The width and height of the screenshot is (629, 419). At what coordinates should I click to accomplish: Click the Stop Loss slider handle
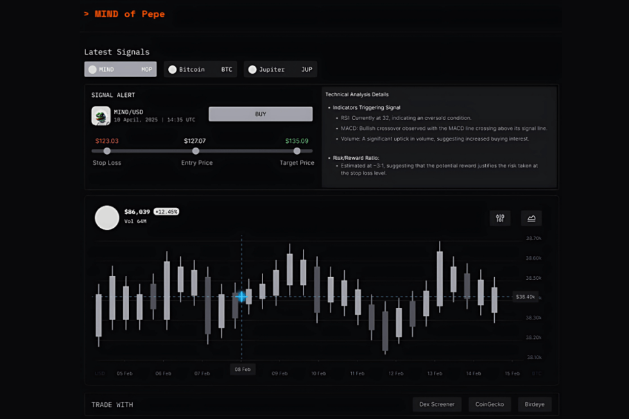pos(107,151)
